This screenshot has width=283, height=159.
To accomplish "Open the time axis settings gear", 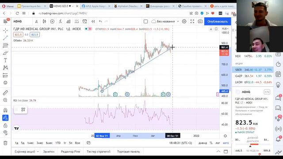I will 225,136.
